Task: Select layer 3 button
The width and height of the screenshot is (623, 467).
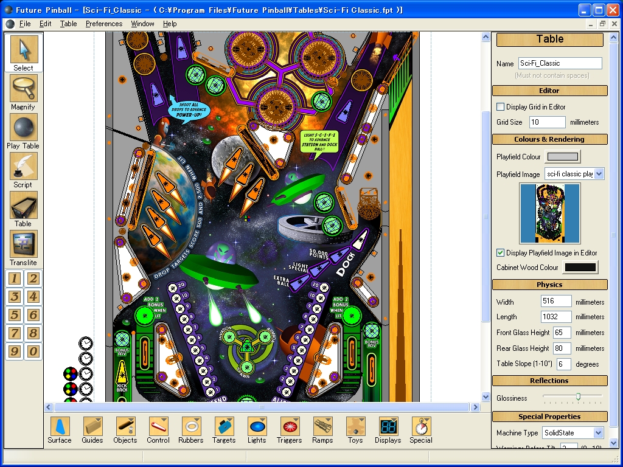Action: point(15,297)
